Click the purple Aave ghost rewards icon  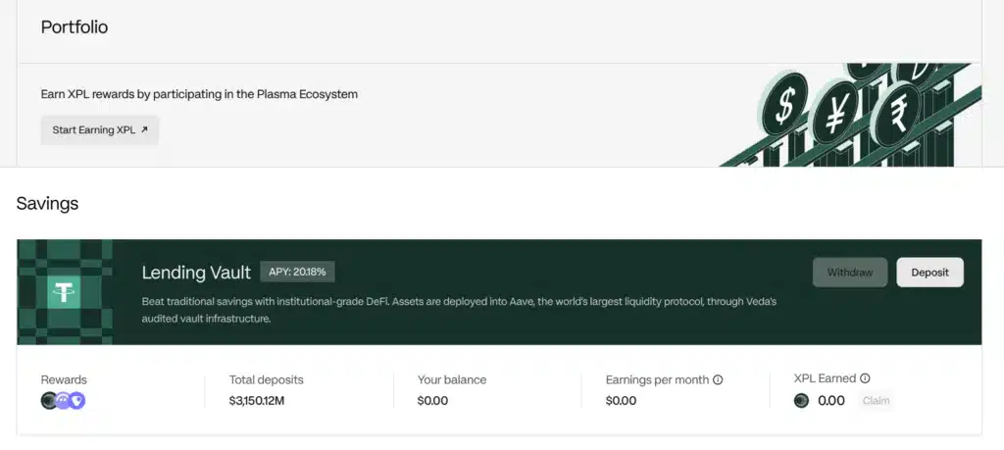[x=64, y=400]
